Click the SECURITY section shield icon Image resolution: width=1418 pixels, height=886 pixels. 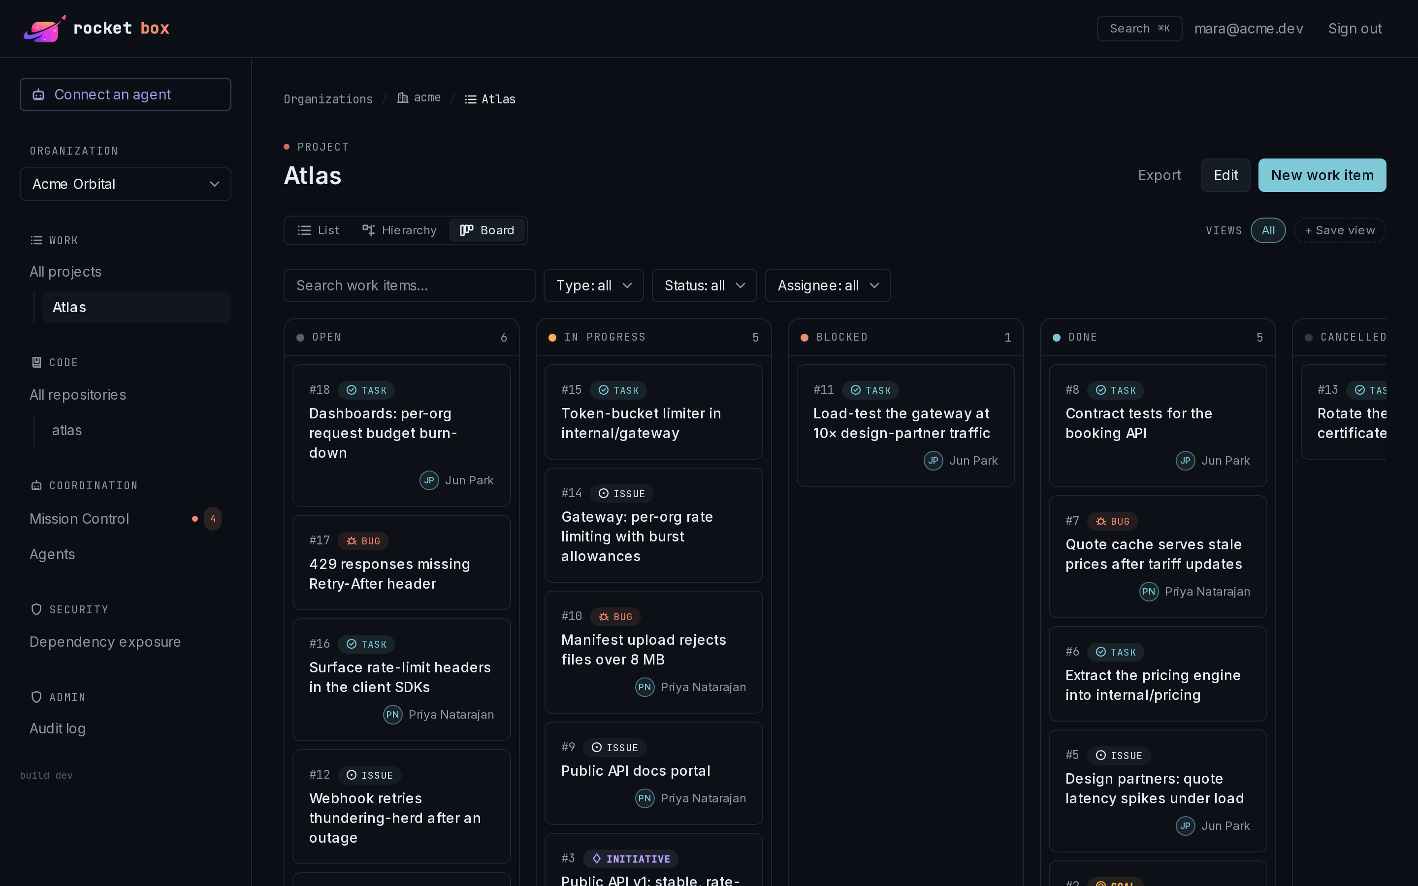pyautogui.click(x=36, y=609)
